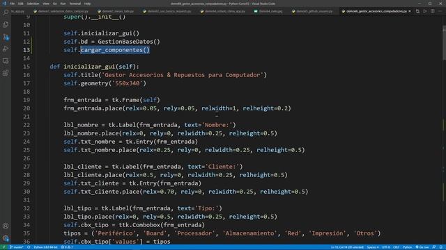Image resolution: width=446 pixels, height=250 pixels.
Task: Switch to demo5_github_usuario.py tab
Action: (x=312, y=11)
